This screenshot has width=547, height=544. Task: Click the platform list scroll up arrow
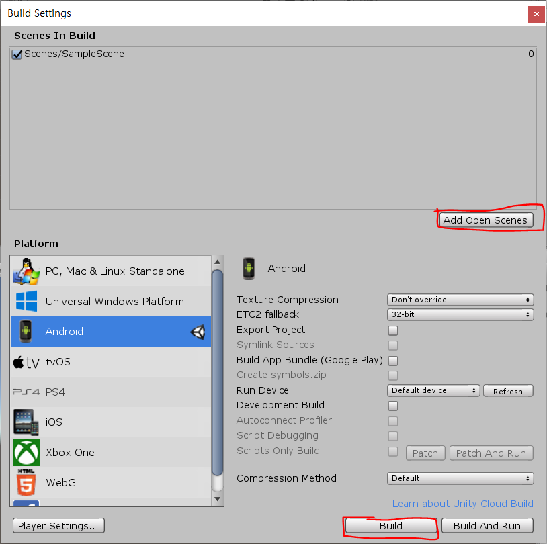(217, 262)
